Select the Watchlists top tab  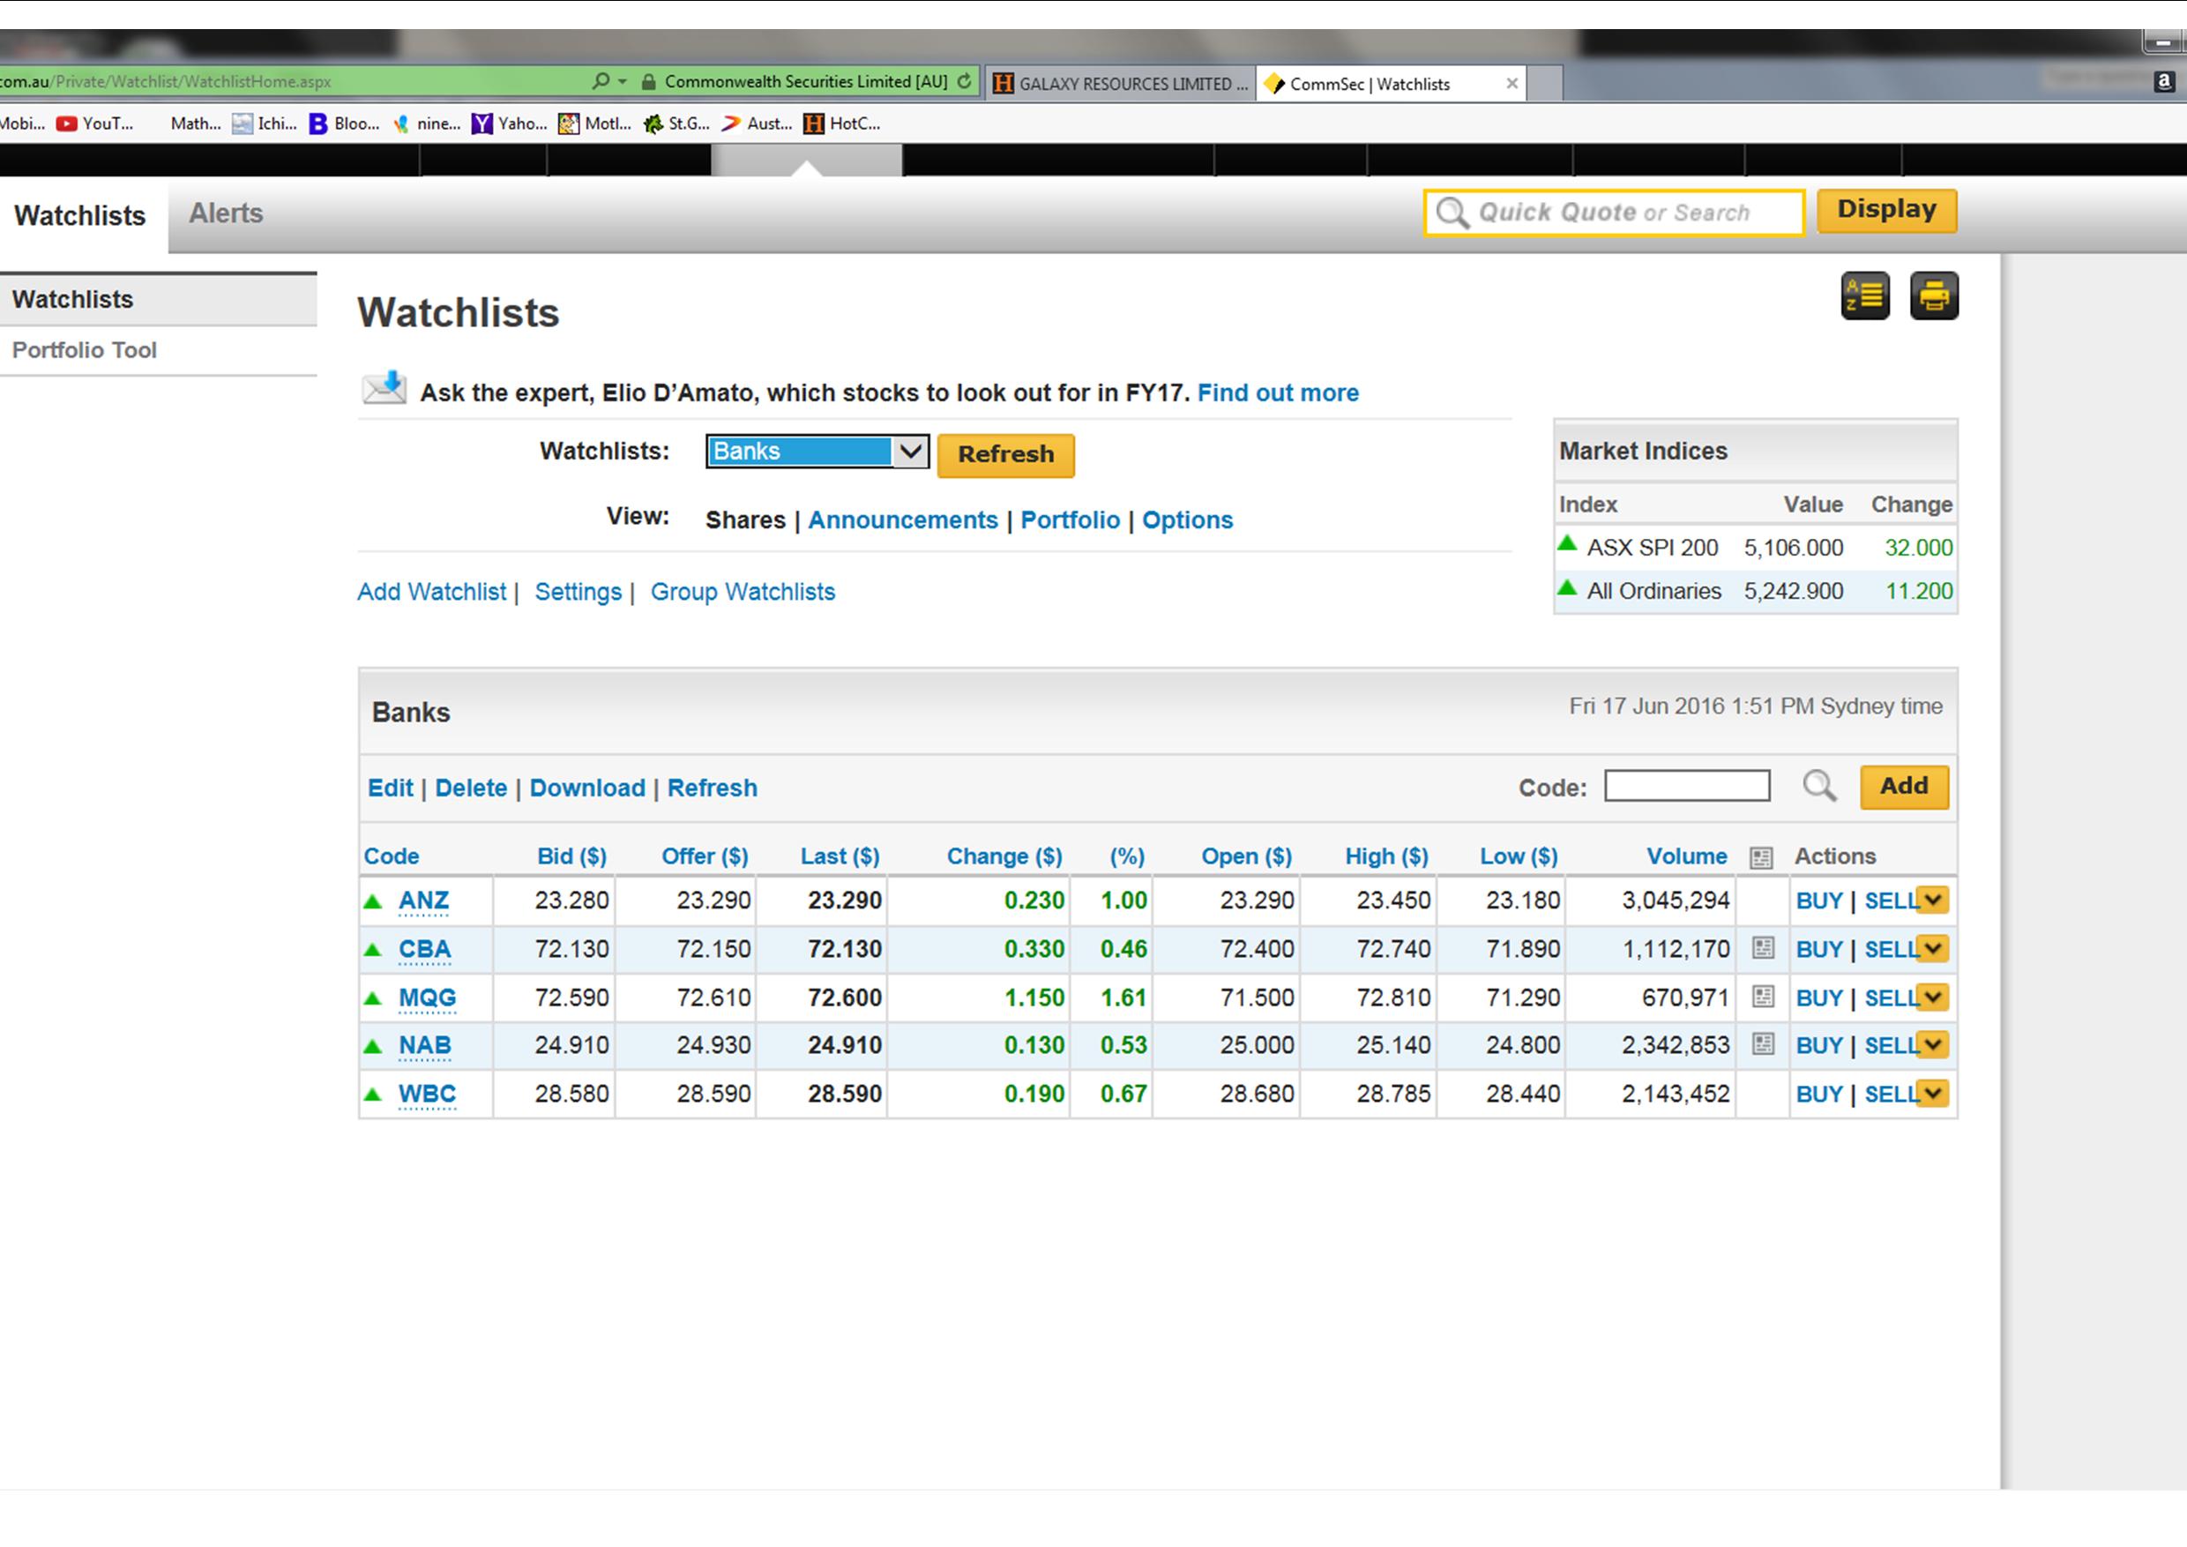point(80,215)
